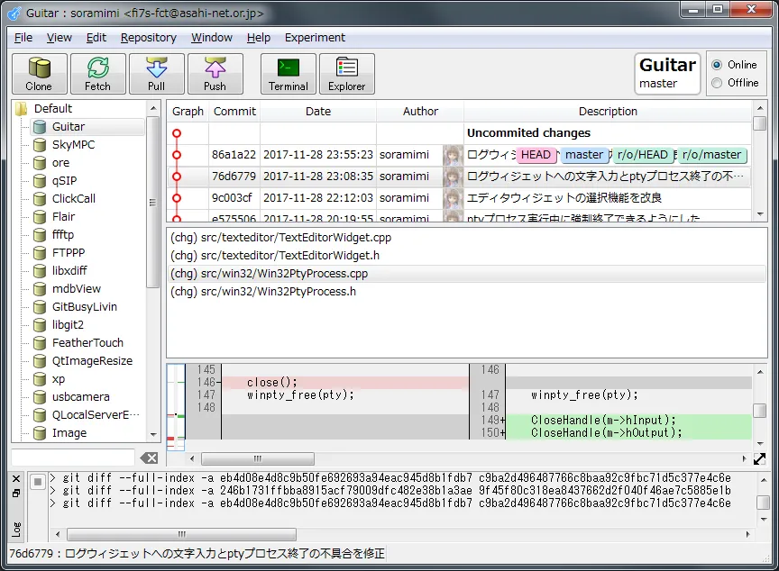This screenshot has height=571, width=779.
Task: Open the Repository menu
Action: pos(149,38)
